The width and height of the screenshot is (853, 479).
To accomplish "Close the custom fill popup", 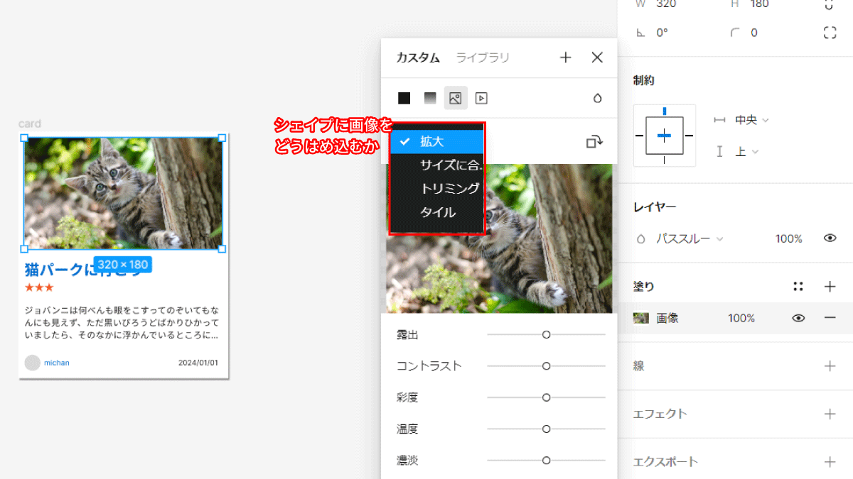I will tap(597, 57).
